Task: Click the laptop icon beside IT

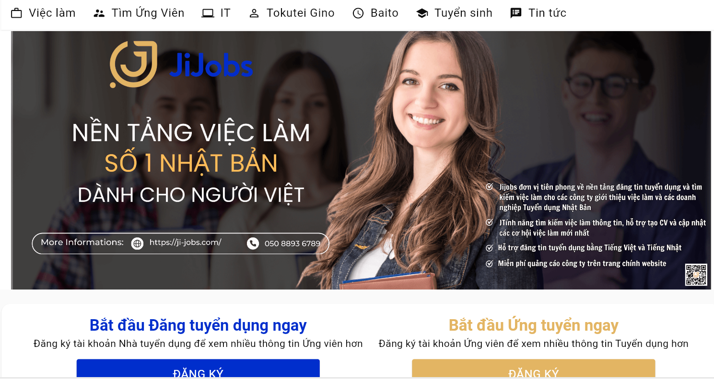Action: tap(208, 13)
